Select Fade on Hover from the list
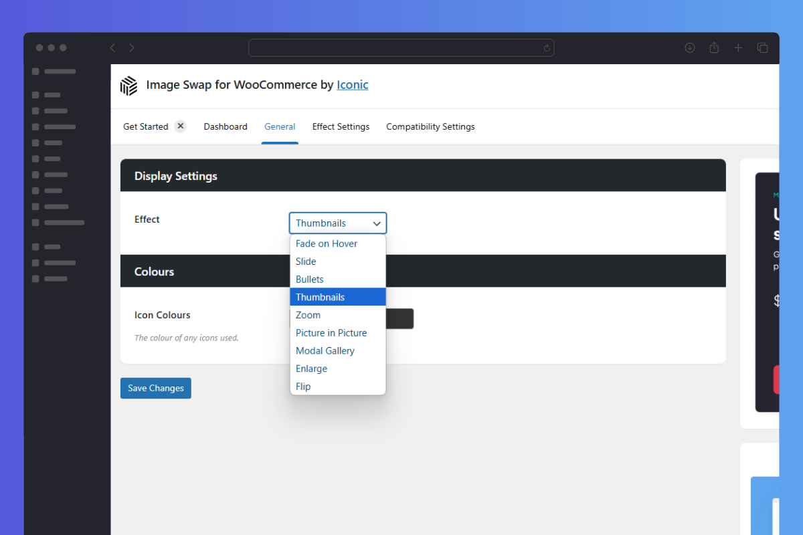Screen dimensions: 803x535 (327, 243)
